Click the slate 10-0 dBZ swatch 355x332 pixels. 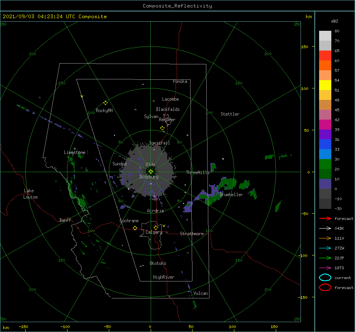pyautogui.click(x=325, y=184)
